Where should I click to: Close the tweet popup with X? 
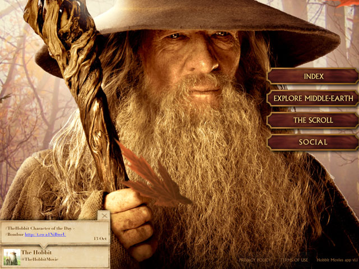pyautogui.click(x=104, y=215)
